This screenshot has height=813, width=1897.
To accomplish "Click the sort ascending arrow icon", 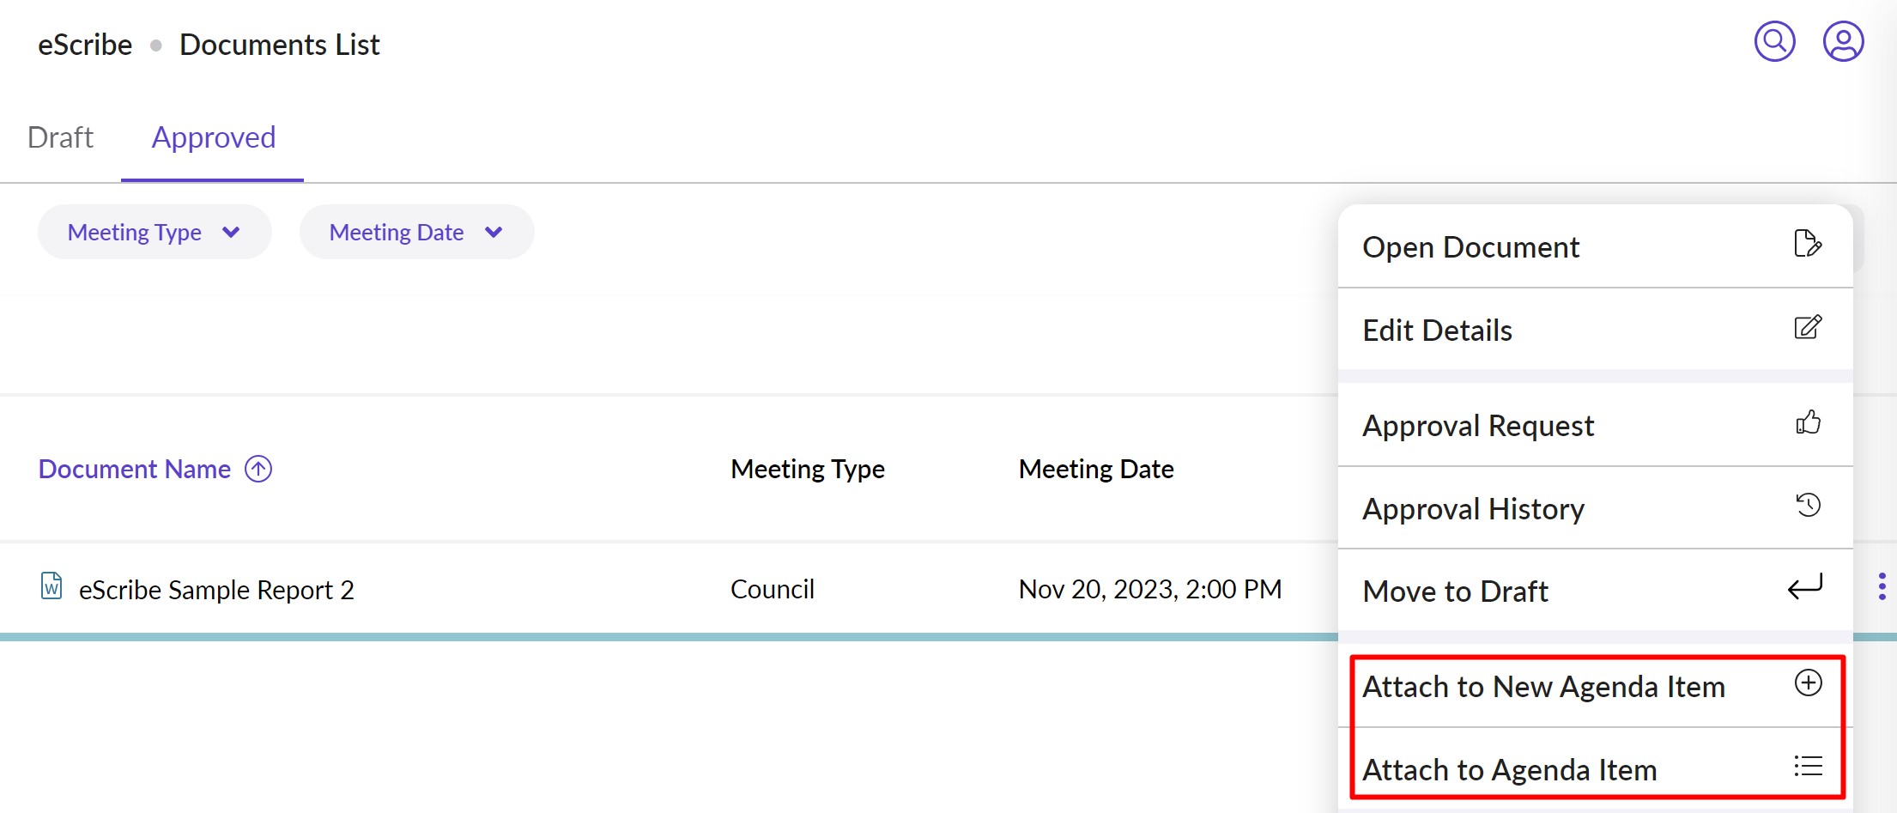I will (258, 469).
